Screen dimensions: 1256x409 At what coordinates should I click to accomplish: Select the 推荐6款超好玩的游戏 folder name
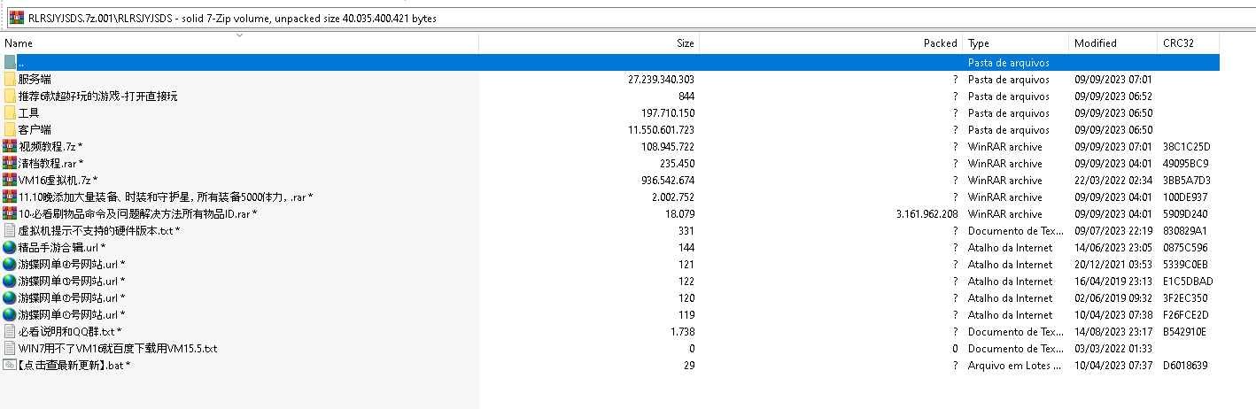pos(97,96)
